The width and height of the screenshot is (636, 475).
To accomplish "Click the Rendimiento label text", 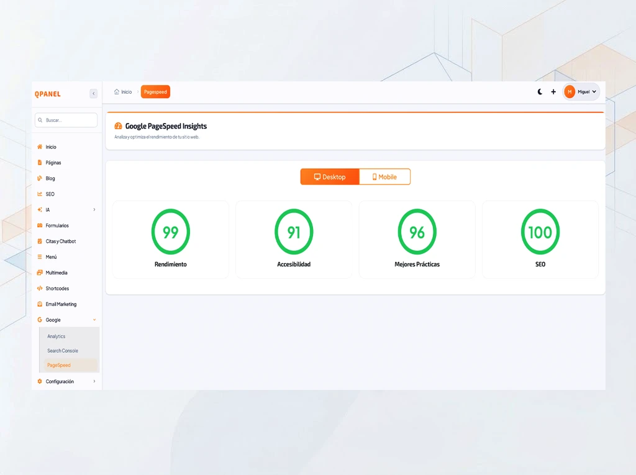I will 171,265.
